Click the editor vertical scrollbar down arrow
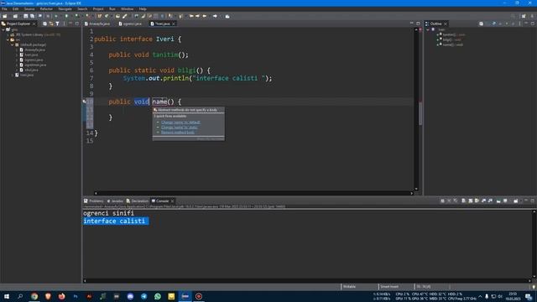537x302 pixels. click(416, 189)
